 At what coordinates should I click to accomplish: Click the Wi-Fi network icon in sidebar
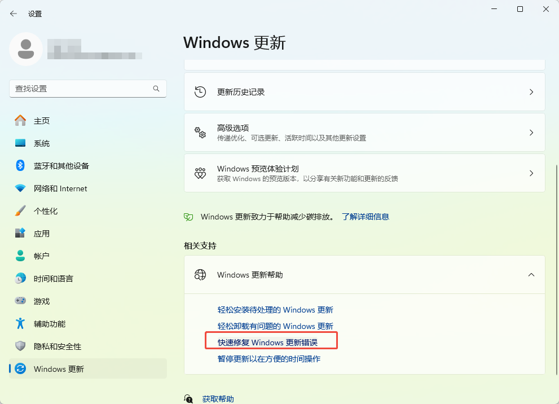(x=20, y=188)
